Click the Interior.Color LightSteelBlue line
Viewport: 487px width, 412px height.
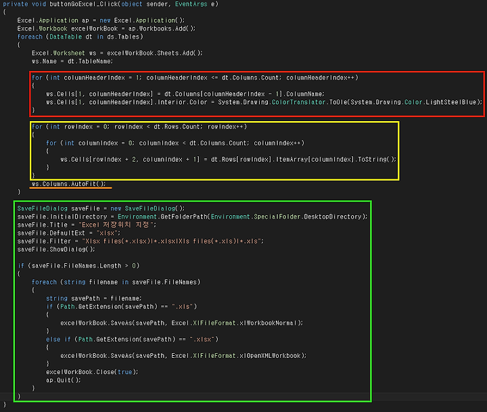(x=264, y=102)
